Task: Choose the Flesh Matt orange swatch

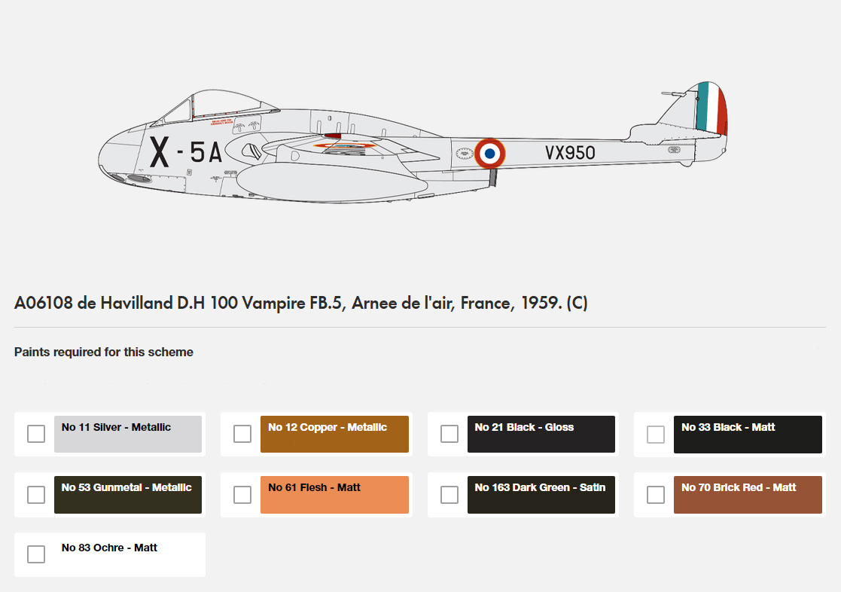Action: tap(335, 495)
